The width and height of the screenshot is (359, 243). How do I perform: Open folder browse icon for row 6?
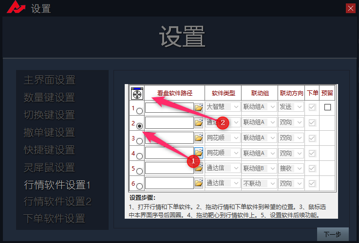click(x=199, y=183)
